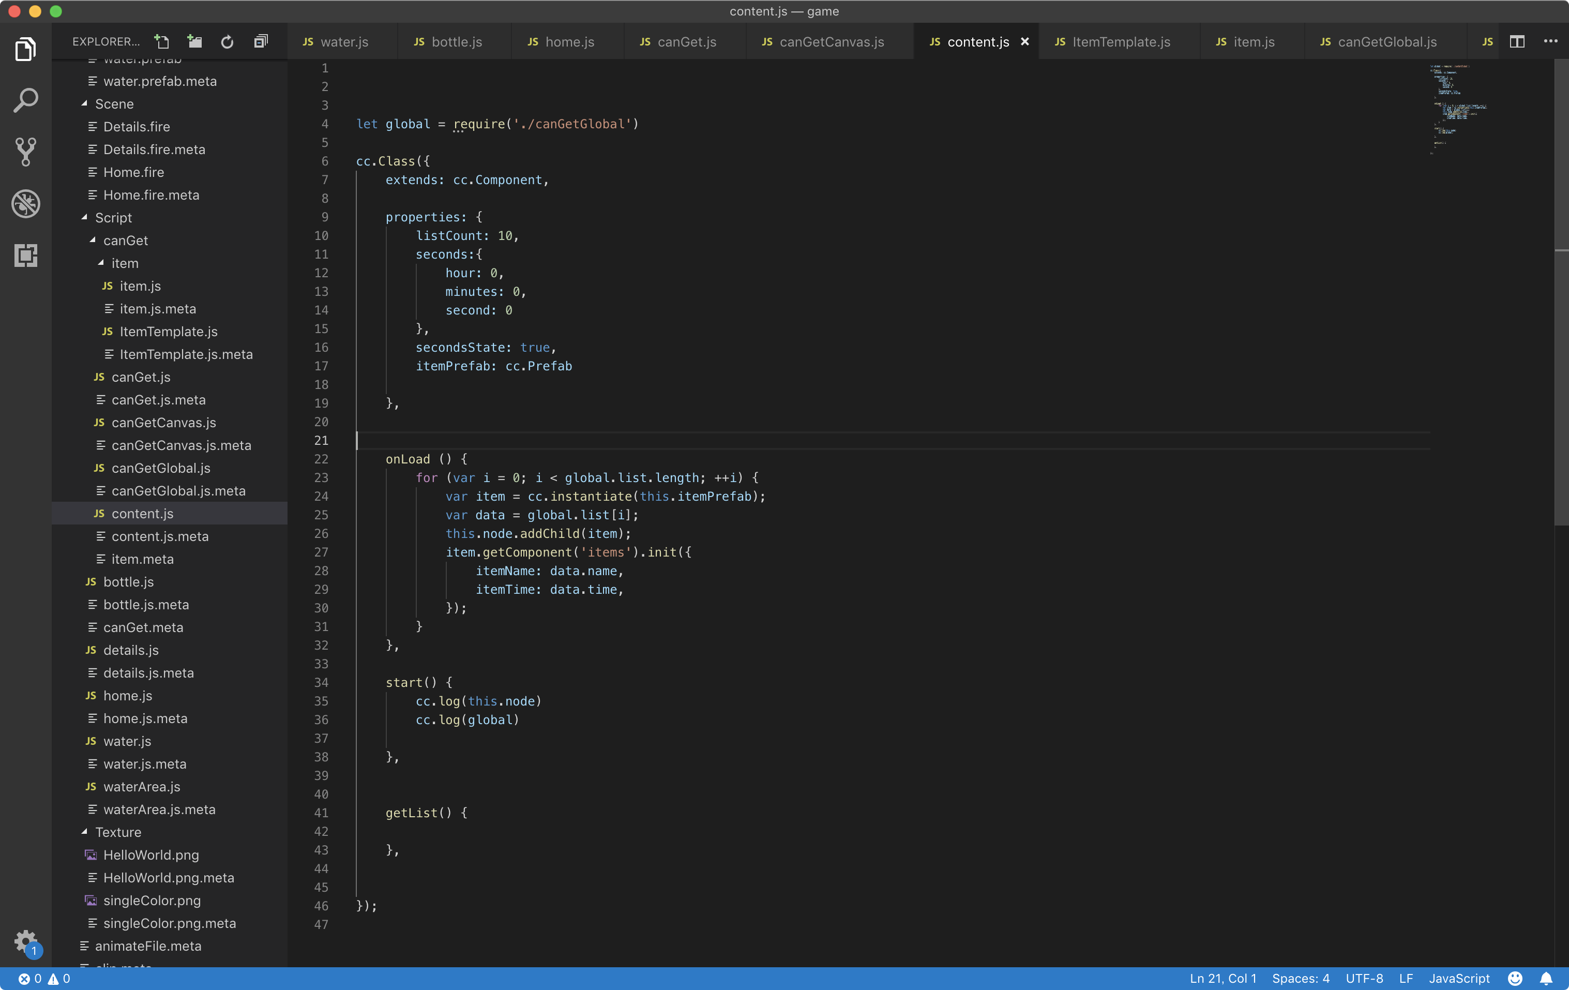
Task: Split the editor to the right
Action: click(1516, 42)
